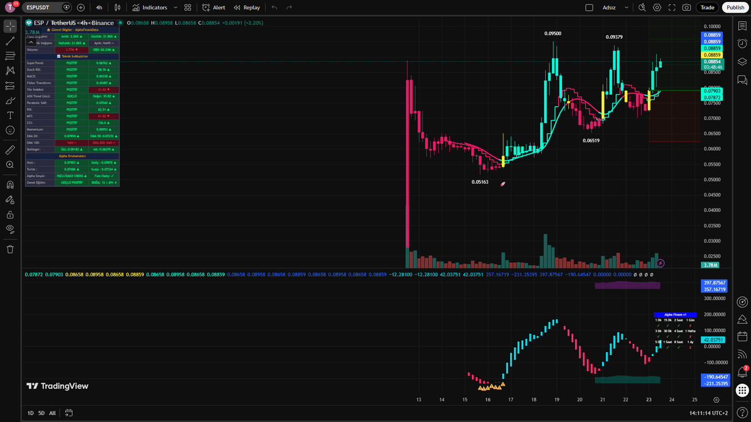Viewport: 751px width, 422px height.
Task: Open the apps grid panel
Action: click(x=742, y=390)
